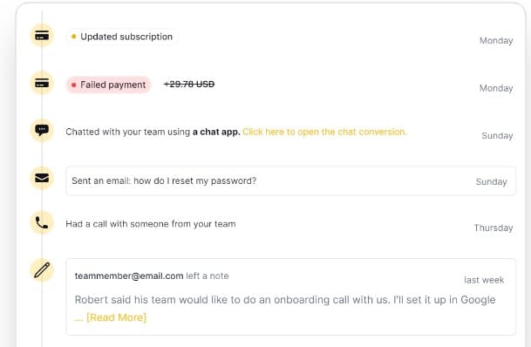Click the pencil note timeline icon
Screen dimensions: 531x347
[x=42, y=270]
